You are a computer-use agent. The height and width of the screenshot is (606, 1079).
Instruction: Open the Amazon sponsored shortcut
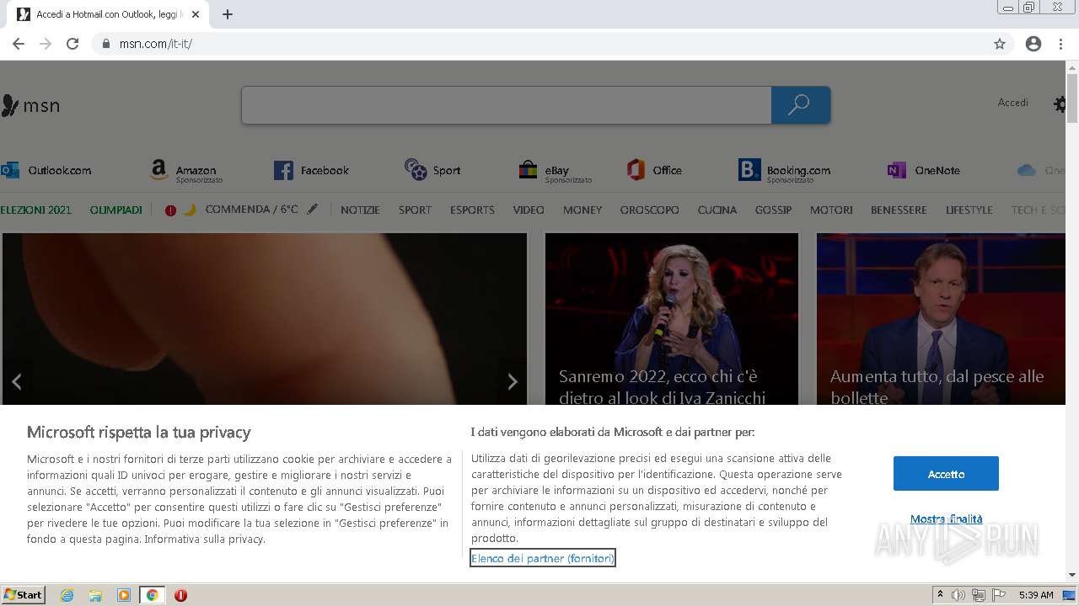tap(186, 172)
